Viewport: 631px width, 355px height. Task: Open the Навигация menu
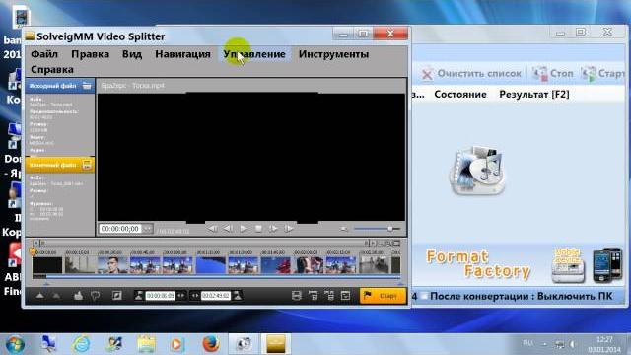182,54
